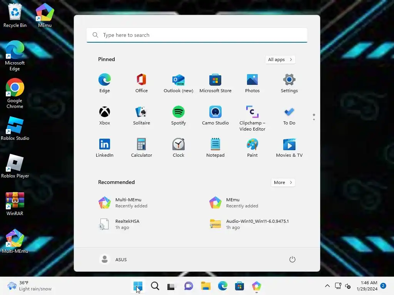Focus the Type here to search box
Screen dimensions: 394x295
click(197, 35)
